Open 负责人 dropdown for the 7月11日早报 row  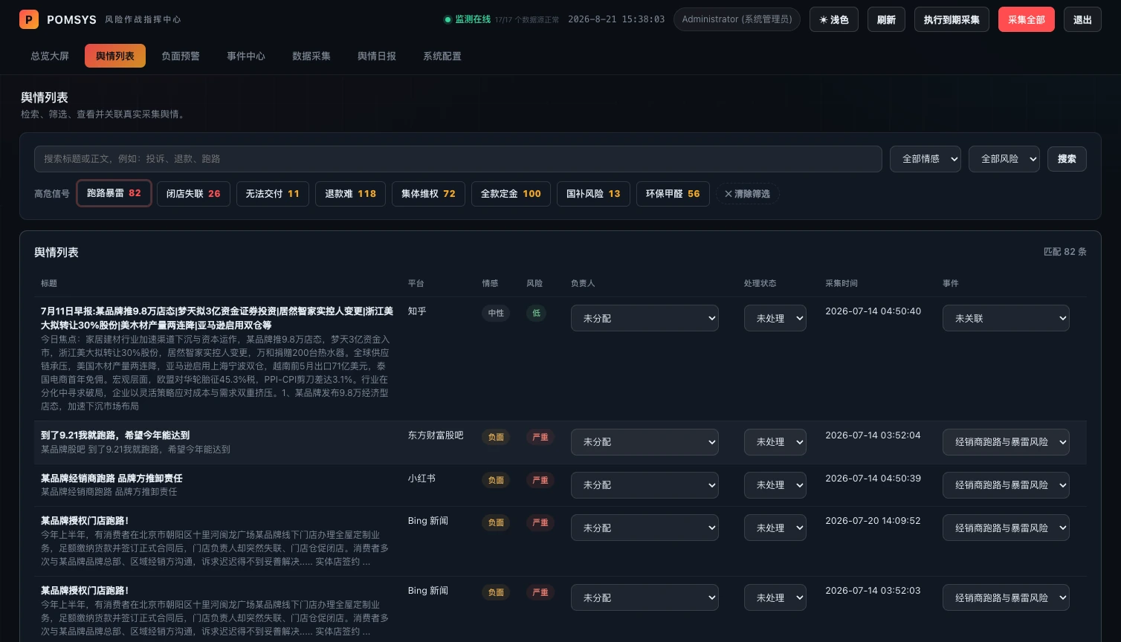point(645,318)
